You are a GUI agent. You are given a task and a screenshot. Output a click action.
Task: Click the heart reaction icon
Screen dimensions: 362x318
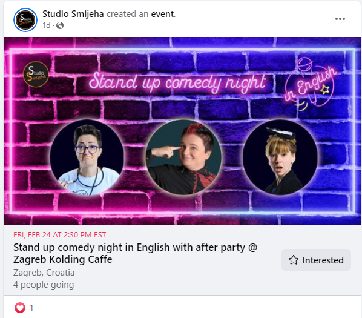(x=20, y=308)
